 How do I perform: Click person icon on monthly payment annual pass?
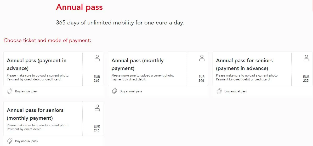tap(202, 58)
